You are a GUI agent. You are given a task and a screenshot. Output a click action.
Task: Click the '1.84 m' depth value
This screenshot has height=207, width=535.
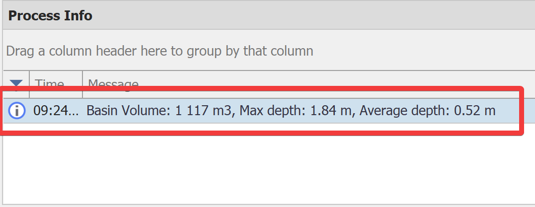331,111
